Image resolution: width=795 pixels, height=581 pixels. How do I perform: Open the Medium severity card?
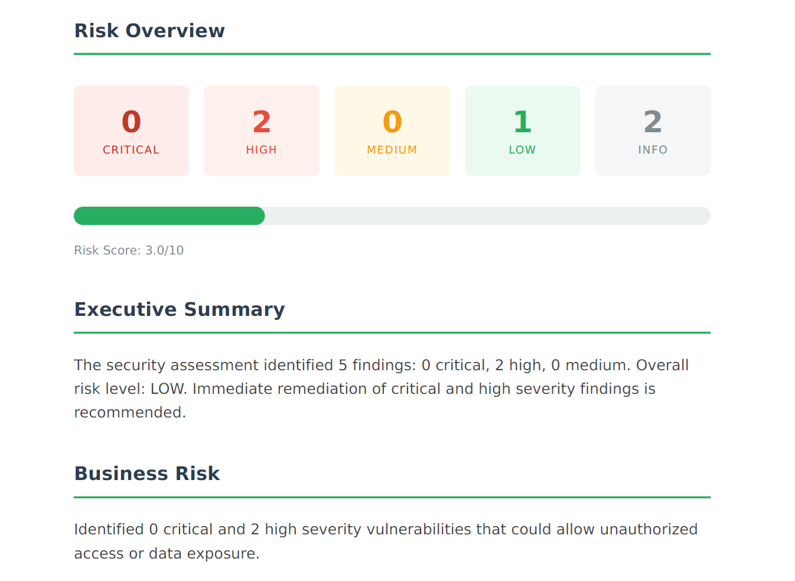pos(392,130)
